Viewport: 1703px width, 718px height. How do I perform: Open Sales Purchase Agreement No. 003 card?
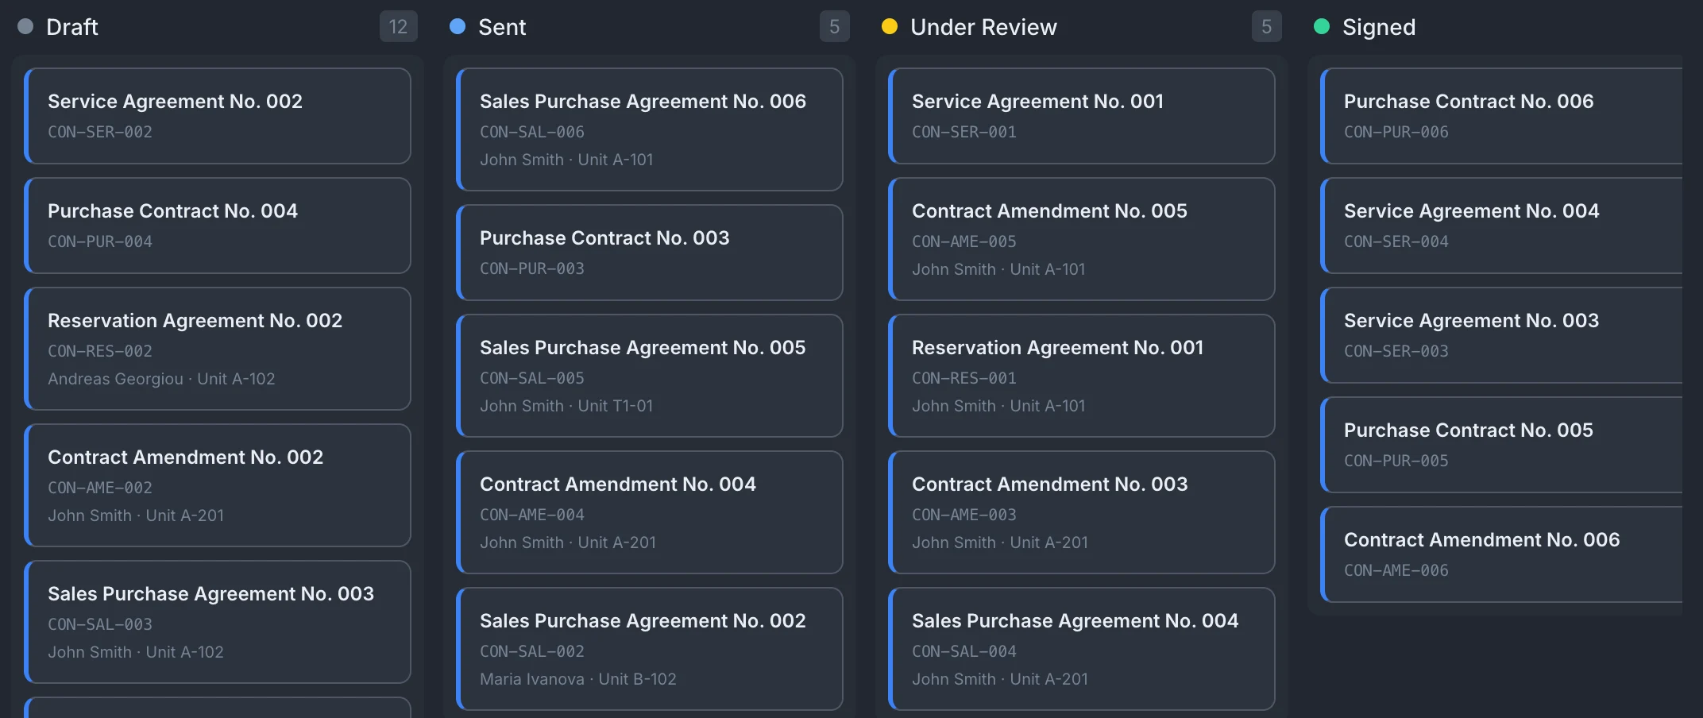coord(218,622)
